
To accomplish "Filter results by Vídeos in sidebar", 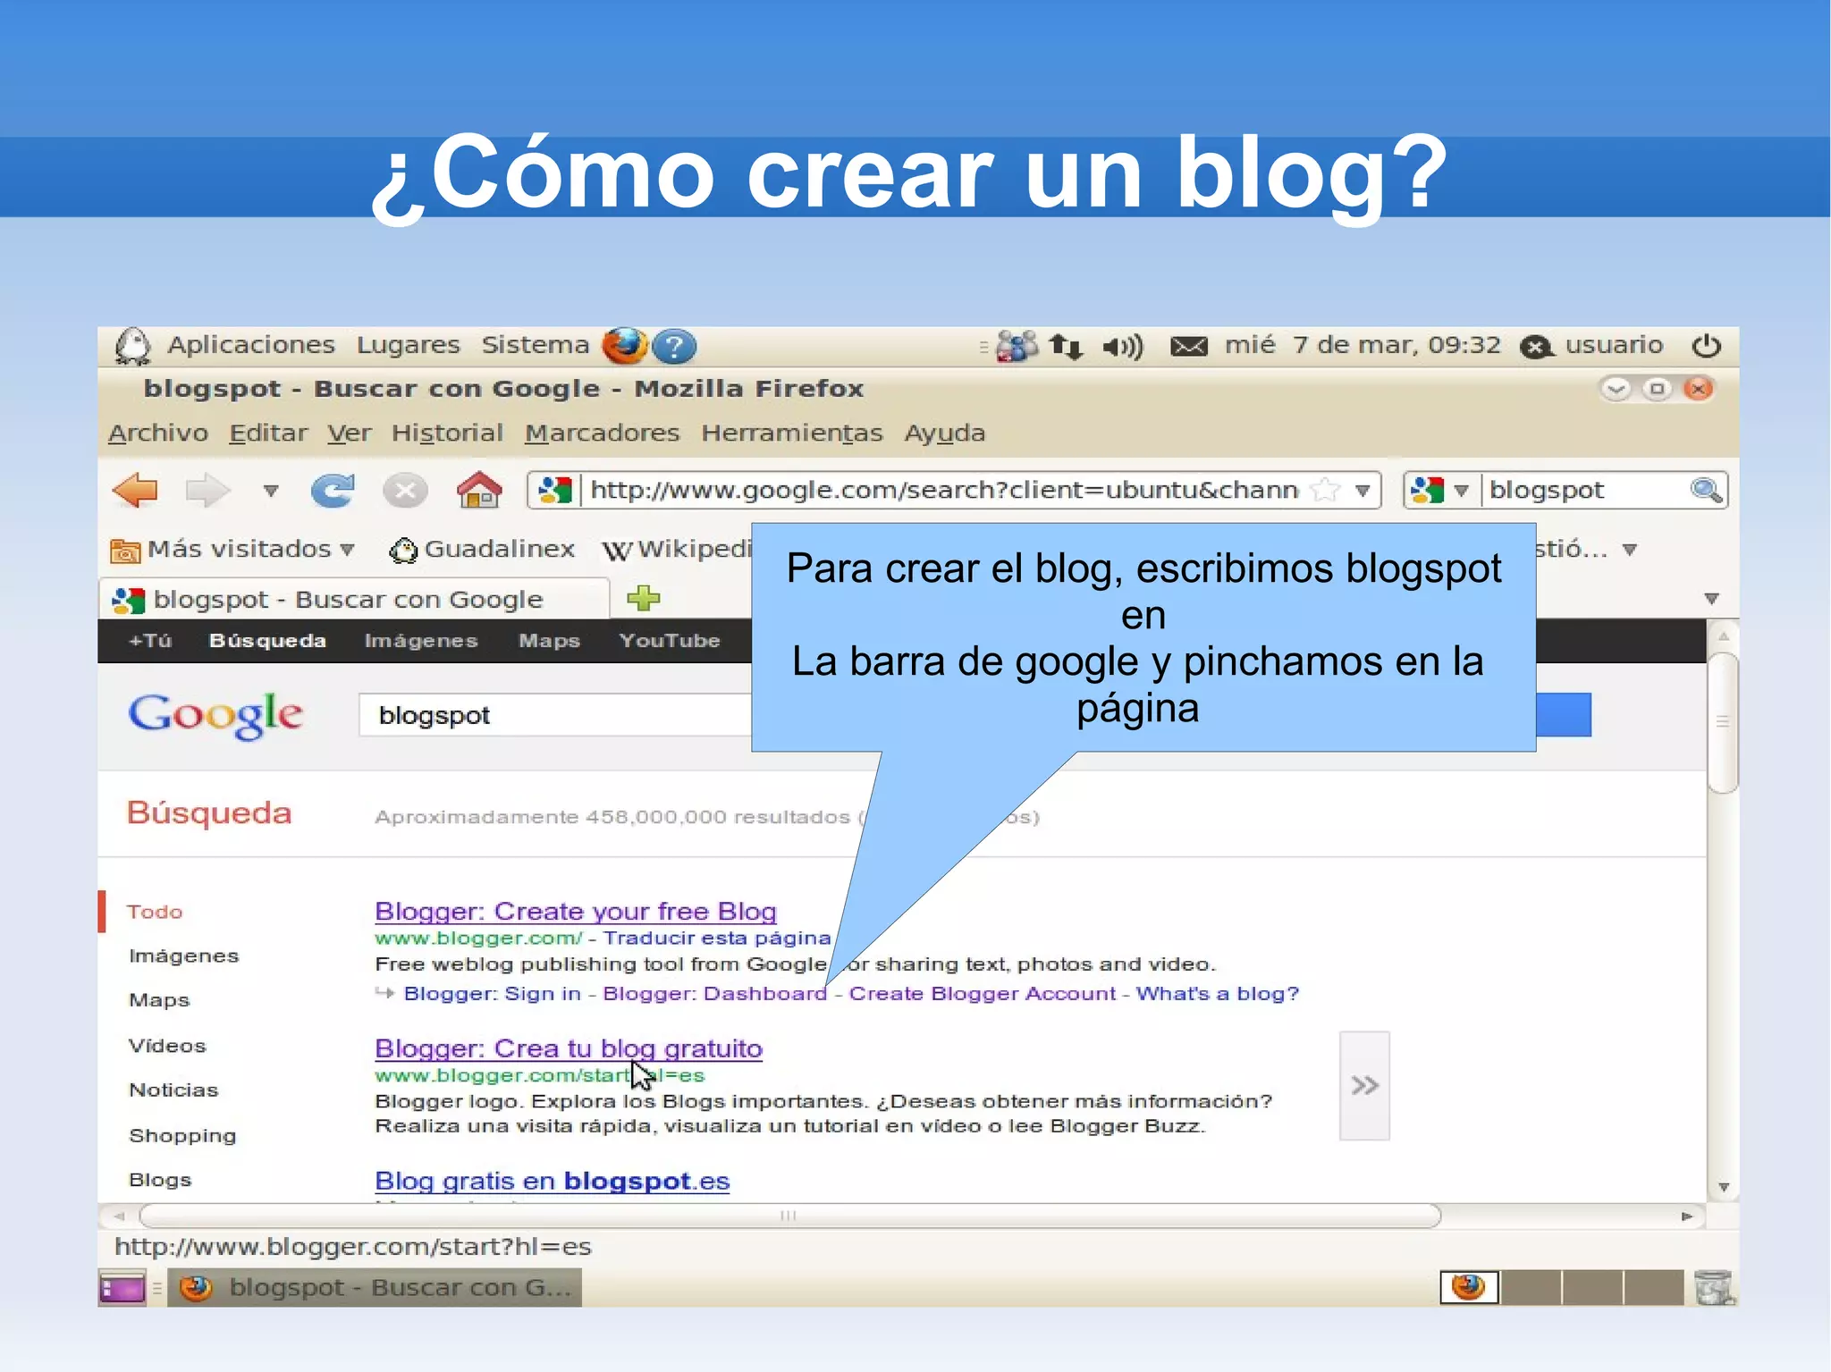I will click(167, 1046).
